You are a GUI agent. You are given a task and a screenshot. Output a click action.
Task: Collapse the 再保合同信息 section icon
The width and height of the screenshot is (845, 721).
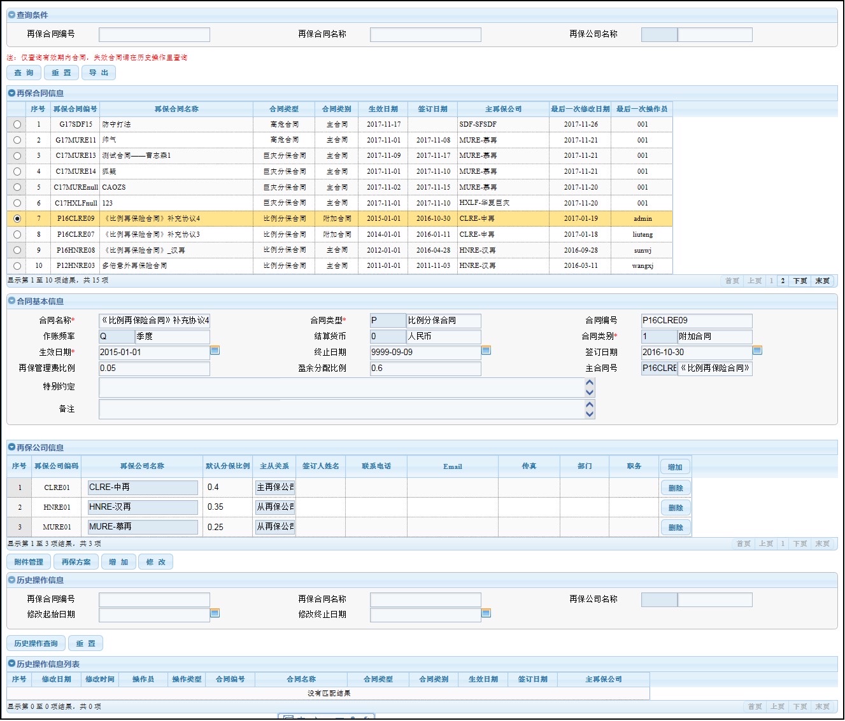click(x=11, y=93)
